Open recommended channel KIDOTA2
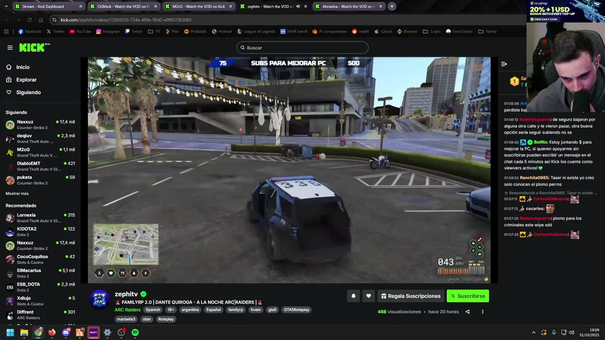Viewport: 605px width, 340px height. click(x=40, y=231)
